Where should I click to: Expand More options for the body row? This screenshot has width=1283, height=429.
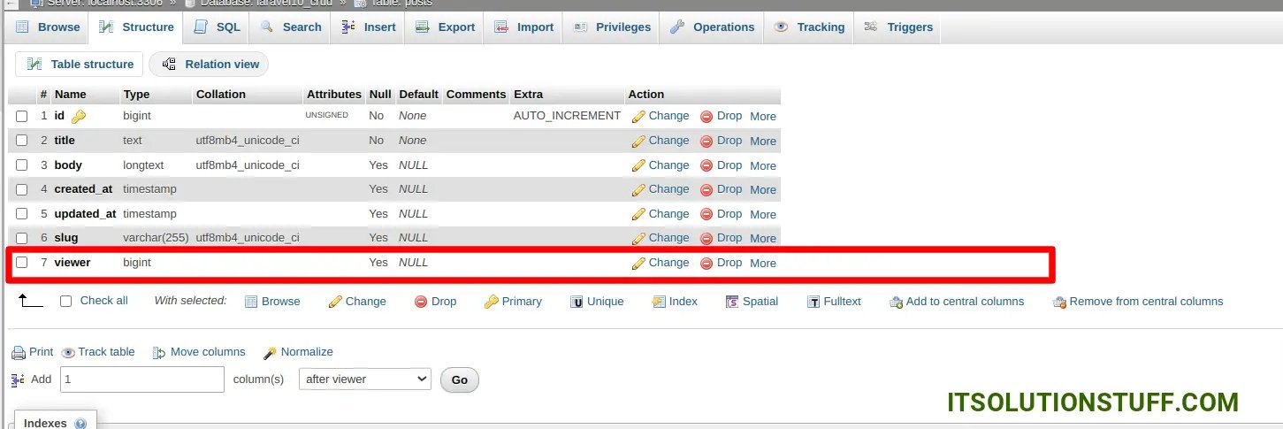point(762,165)
